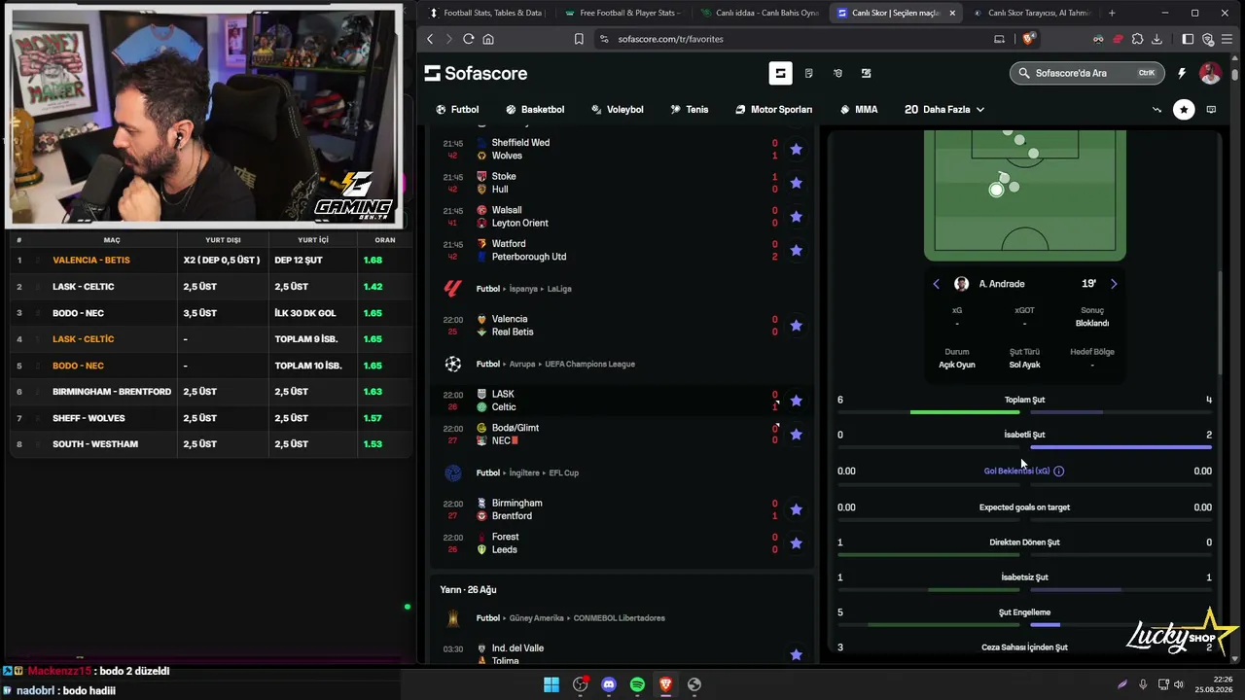Close the active 'Canlı Skor' tab
This screenshot has width=1245, height=700.
(x=952, y=13)
